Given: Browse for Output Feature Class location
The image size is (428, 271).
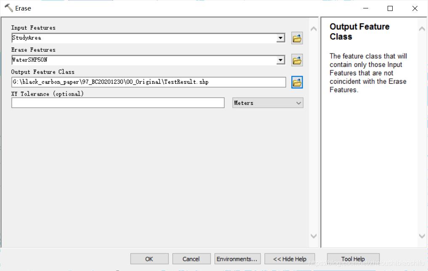Looking at the screenshot, I should coord(297,82).
